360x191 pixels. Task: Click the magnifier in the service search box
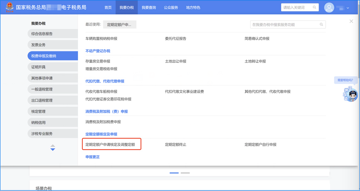coord(321,25)
